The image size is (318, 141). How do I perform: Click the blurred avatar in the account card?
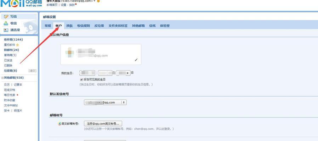click(69, 53)
